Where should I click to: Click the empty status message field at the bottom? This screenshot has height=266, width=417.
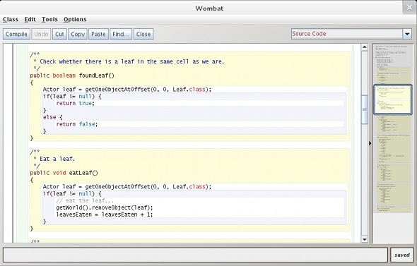pos(195,255)
